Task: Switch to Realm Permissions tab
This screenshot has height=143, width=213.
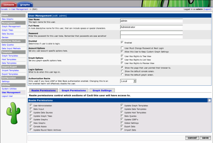Action: (x=43, y=90)
